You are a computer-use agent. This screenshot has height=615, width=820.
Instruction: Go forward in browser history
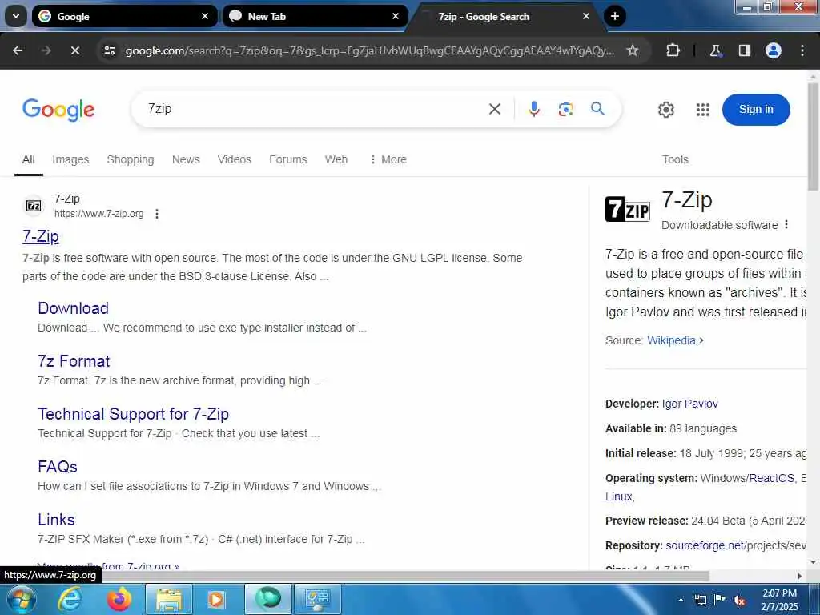(x=46, y=50)
